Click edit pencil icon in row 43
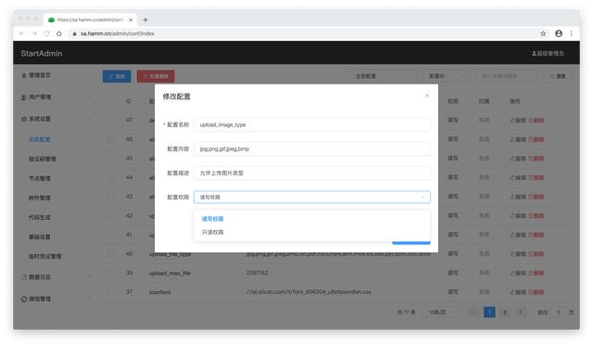593x346 pixels. [x=512, y=197]
